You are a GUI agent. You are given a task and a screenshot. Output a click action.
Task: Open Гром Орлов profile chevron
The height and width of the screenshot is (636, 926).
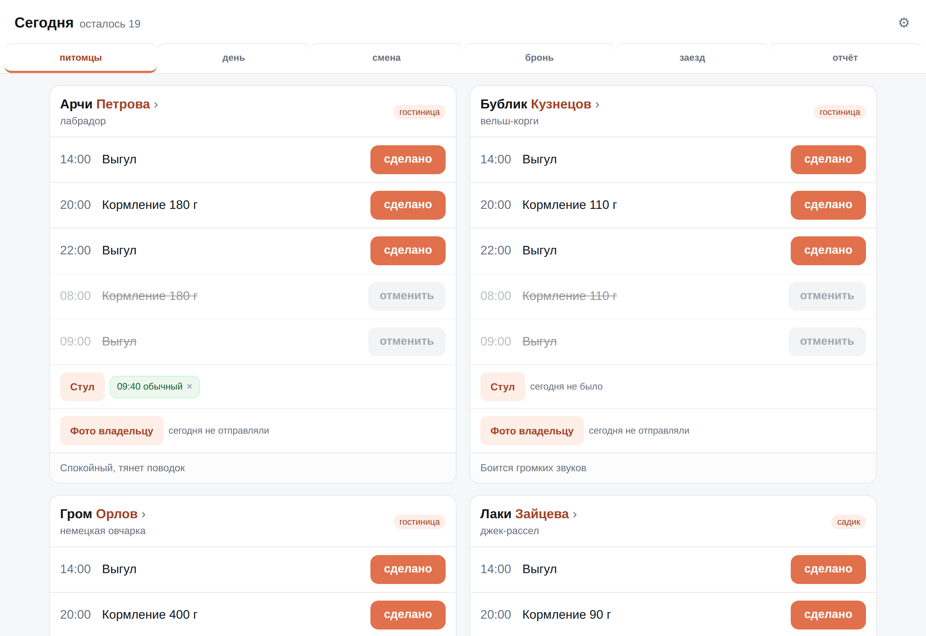pyautogui.click(x=144, y=515)
